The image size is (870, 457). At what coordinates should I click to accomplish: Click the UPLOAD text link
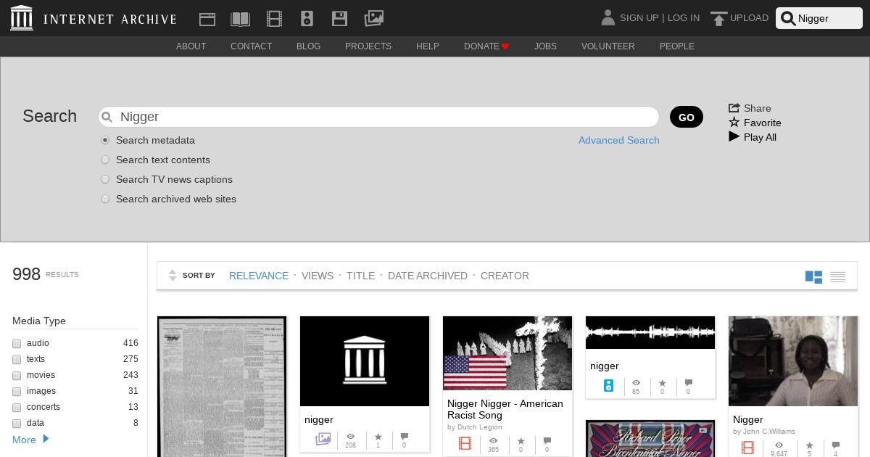pyautogui.click(x=749, y=18)
